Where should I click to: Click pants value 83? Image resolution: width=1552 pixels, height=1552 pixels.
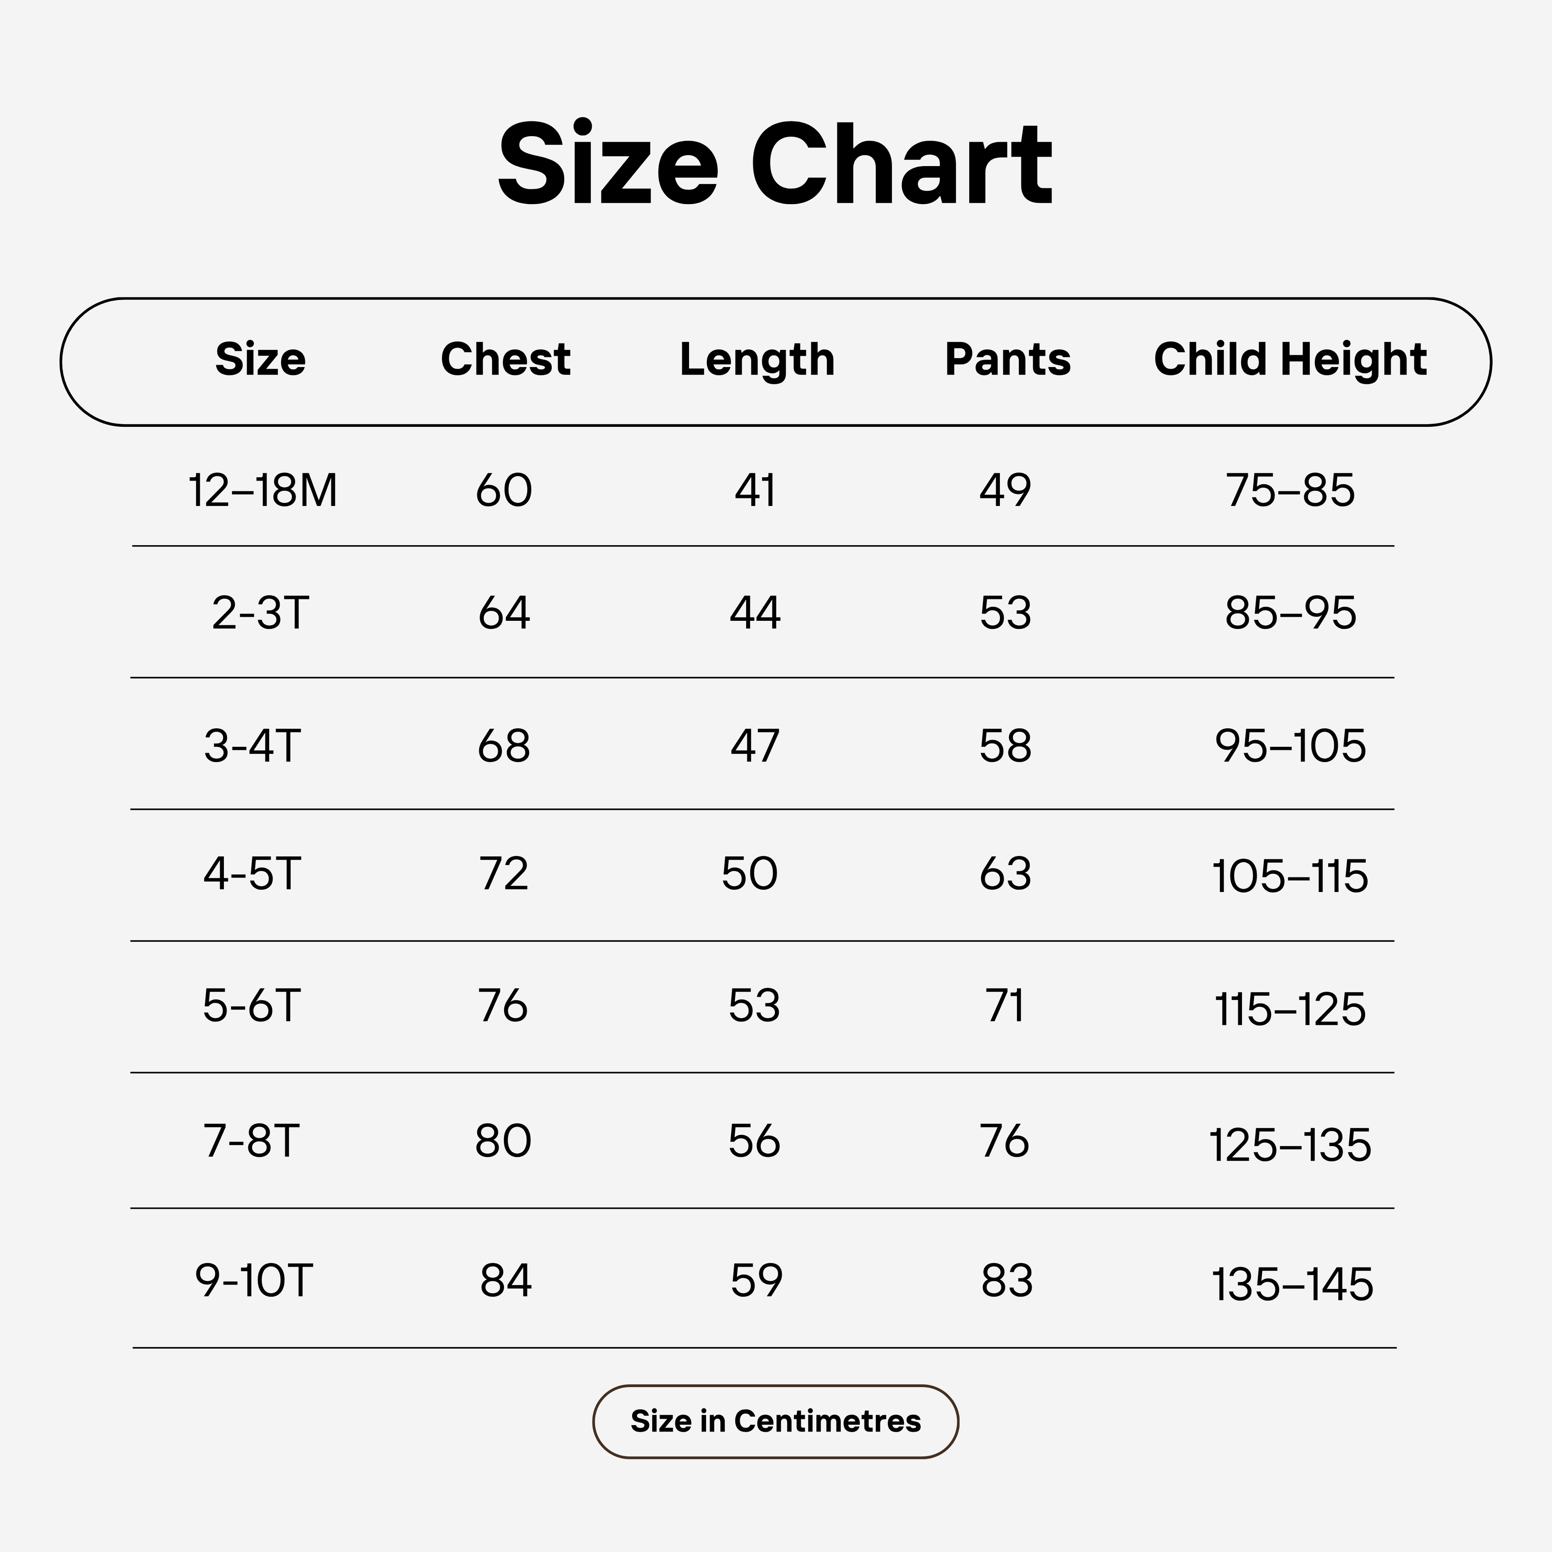tap(1006, 1280)
